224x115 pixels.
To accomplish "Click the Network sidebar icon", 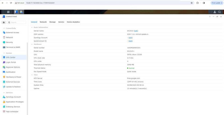I will pyautogui.click(x=4, y=37).
